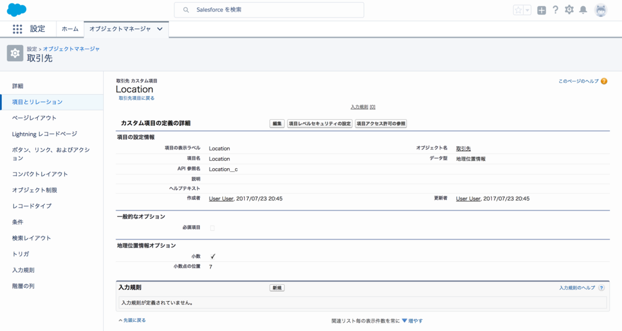
Task: Click the 先頭に戻る link
Action: click(x=134, y=320)
